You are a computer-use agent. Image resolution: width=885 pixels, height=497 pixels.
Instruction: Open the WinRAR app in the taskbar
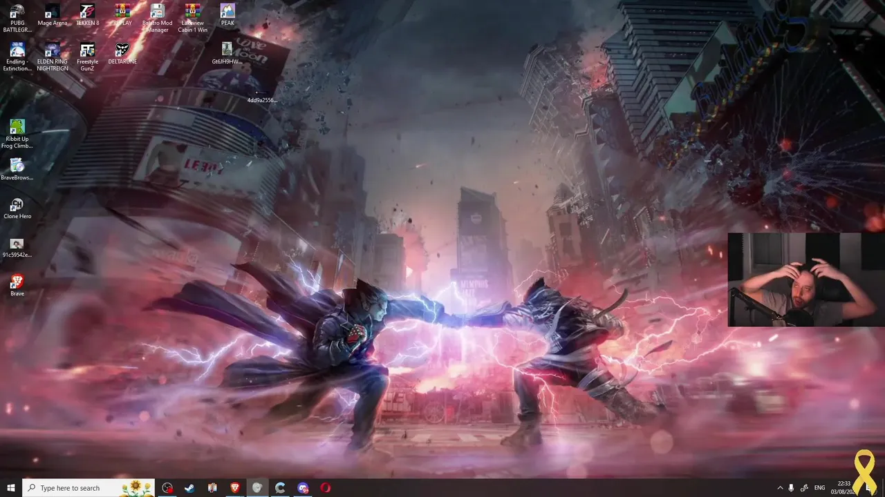point(212,488)
